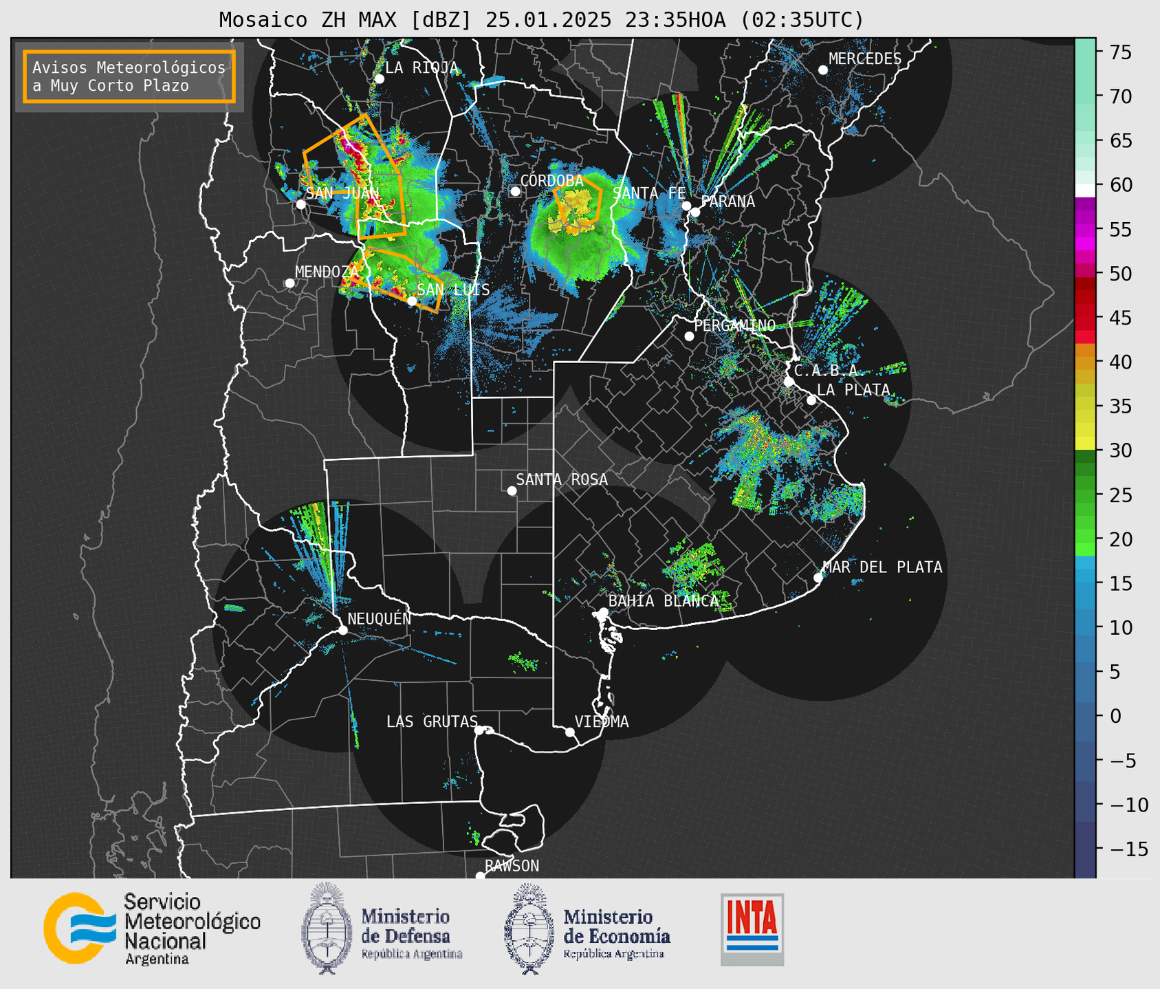The image size is (1160, 989).
Task: Select the LA RIOJA city marker
Action: tap(379, 79)
